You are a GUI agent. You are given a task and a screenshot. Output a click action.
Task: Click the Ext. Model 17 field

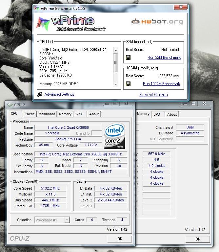[x=81, y=166]
